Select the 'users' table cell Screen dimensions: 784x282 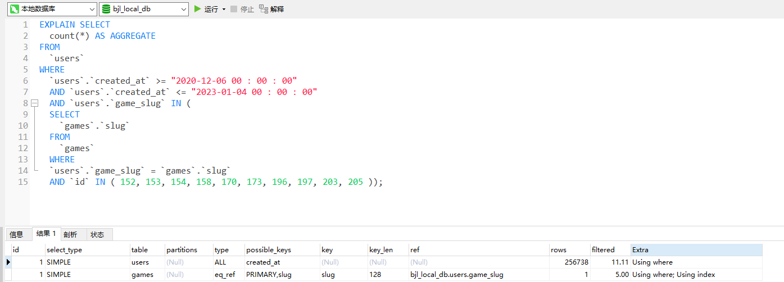tap(147, 262)
